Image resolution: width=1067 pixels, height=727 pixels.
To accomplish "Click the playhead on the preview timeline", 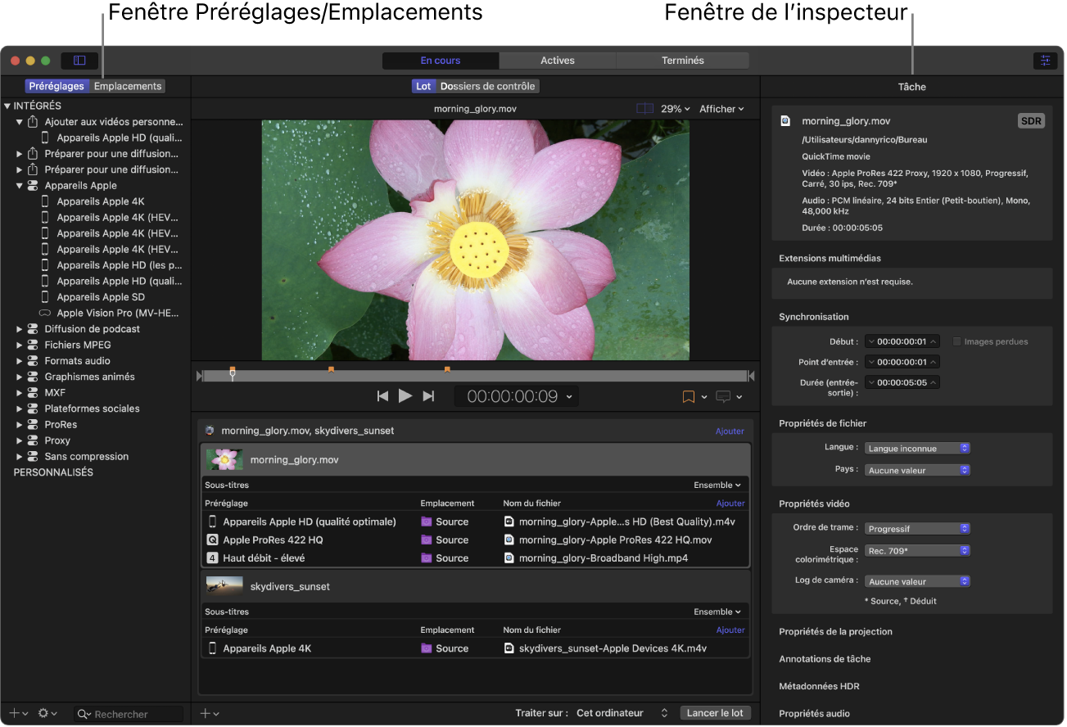I will pyautogui.click(x=233, y=374).
